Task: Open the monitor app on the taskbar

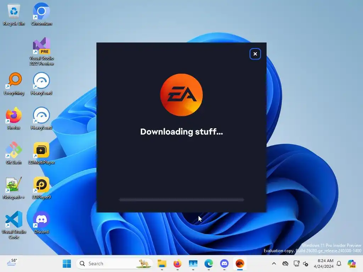Action: click(x=193, y=263)
